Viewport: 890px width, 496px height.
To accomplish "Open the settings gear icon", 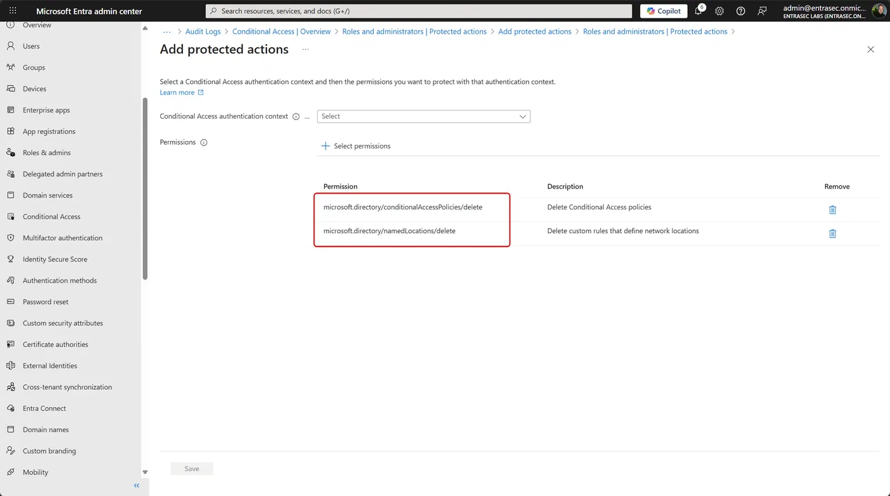I will click(720, 11).
